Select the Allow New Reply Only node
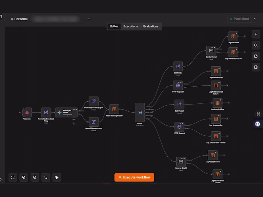The image size is (263, 197). click(x=114, y=109)
